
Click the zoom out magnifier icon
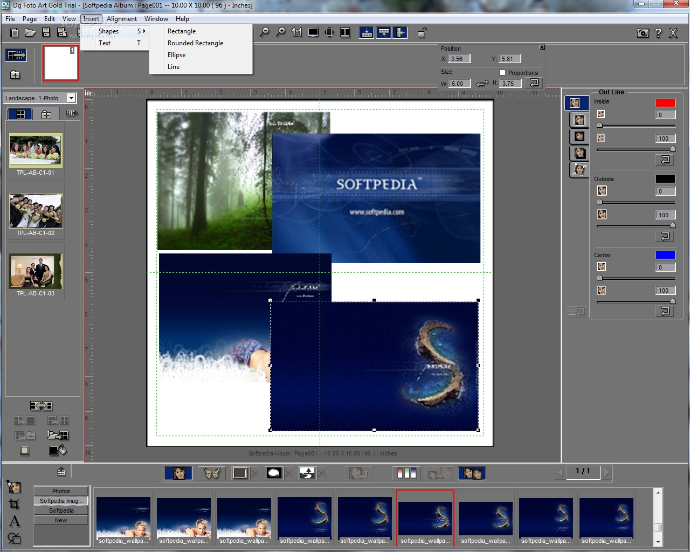[x=265, y=32]
